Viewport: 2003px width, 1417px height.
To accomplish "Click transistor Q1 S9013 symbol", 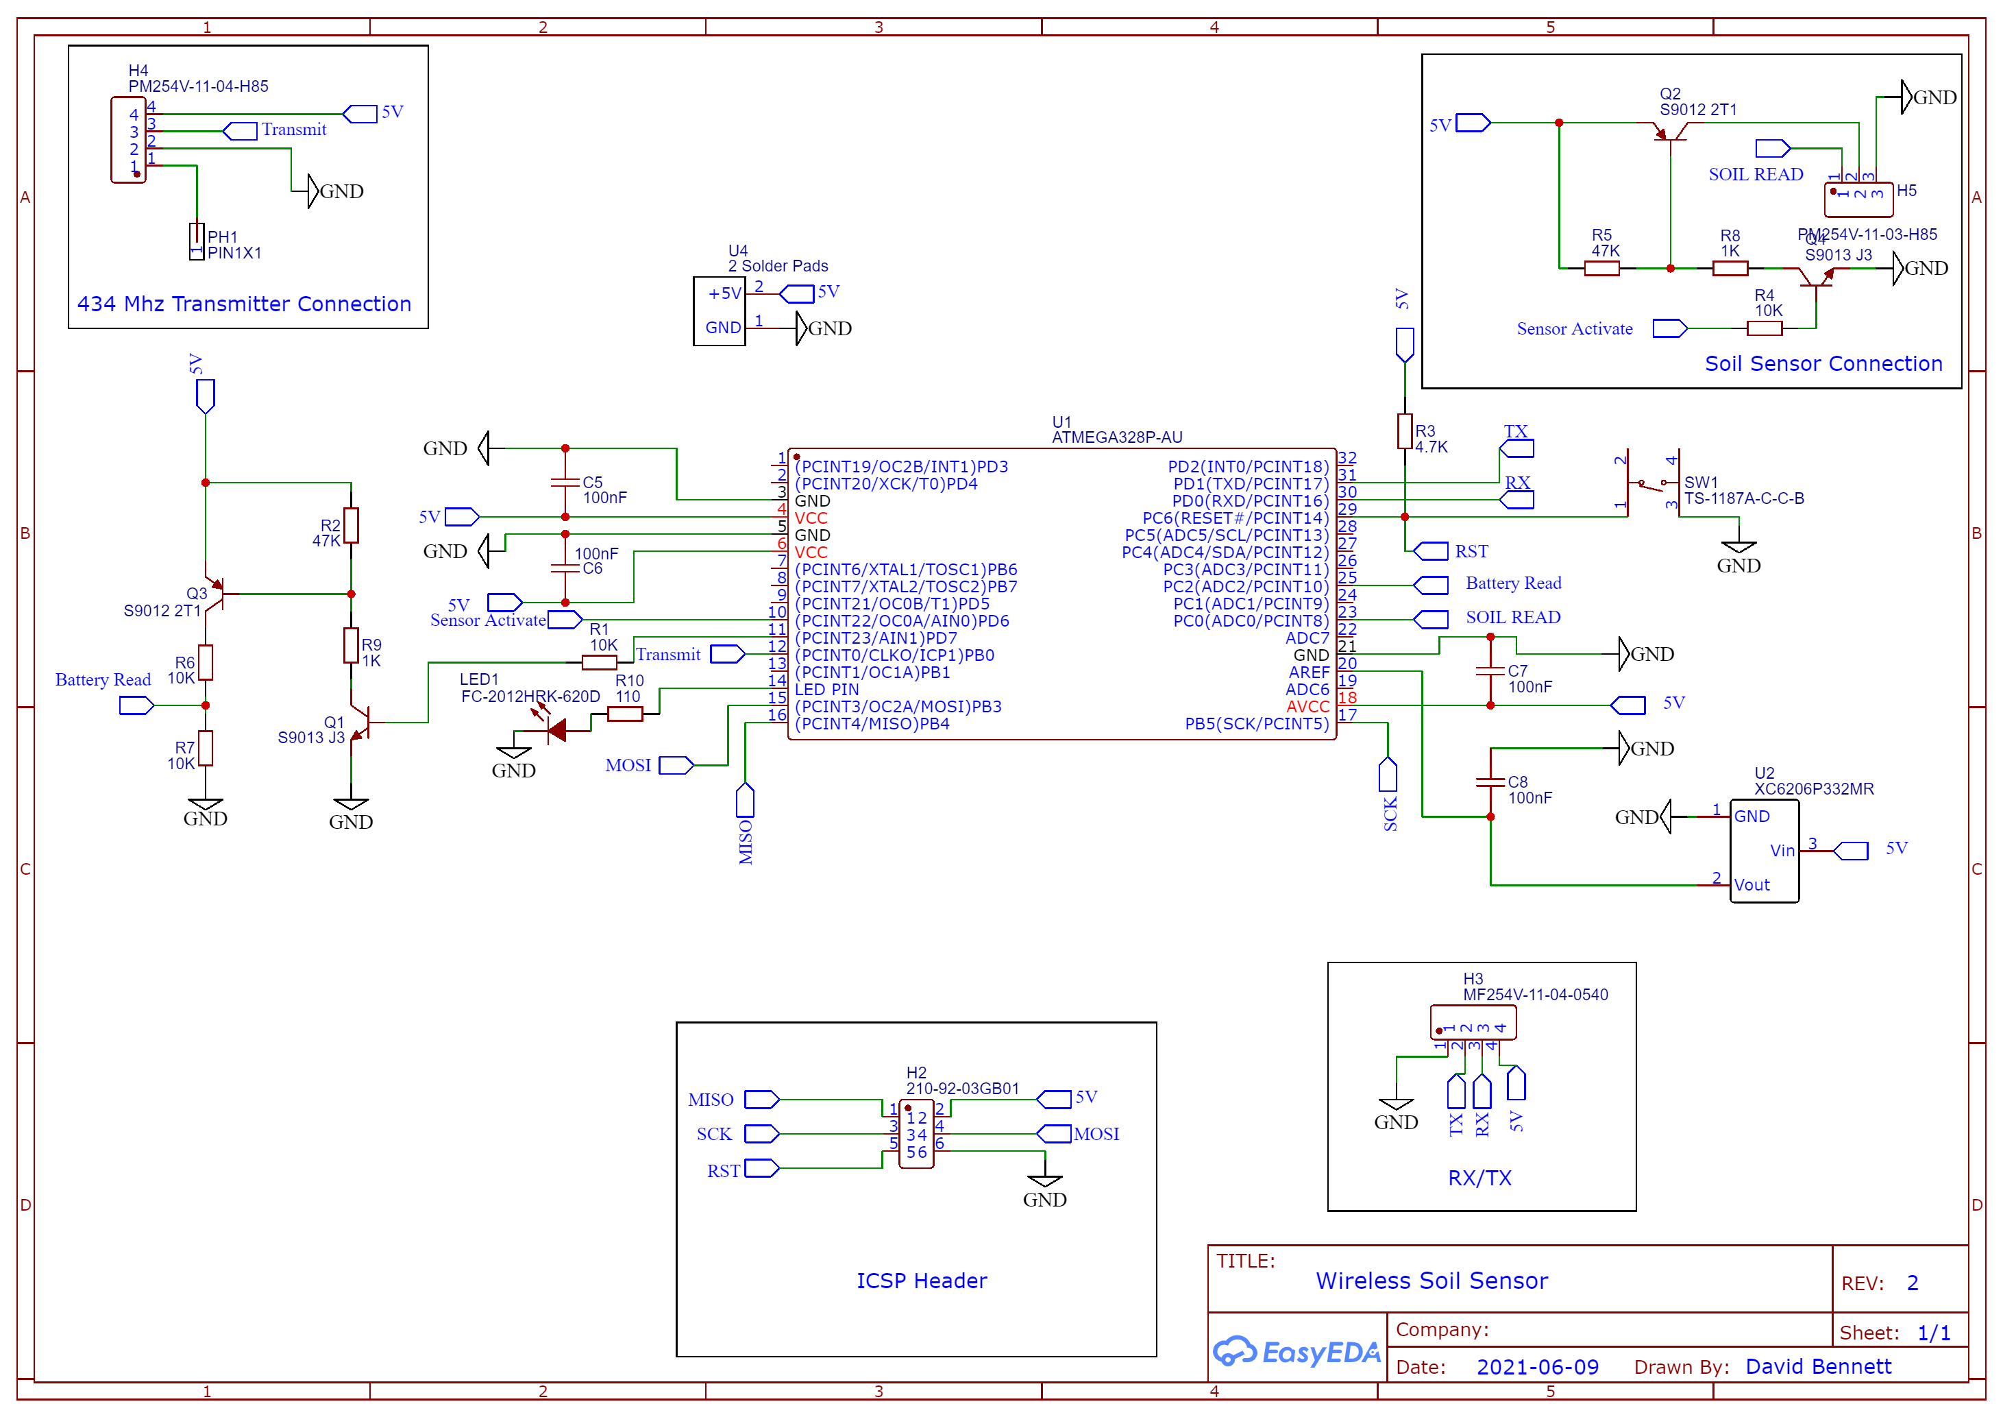I will point(360,723).
